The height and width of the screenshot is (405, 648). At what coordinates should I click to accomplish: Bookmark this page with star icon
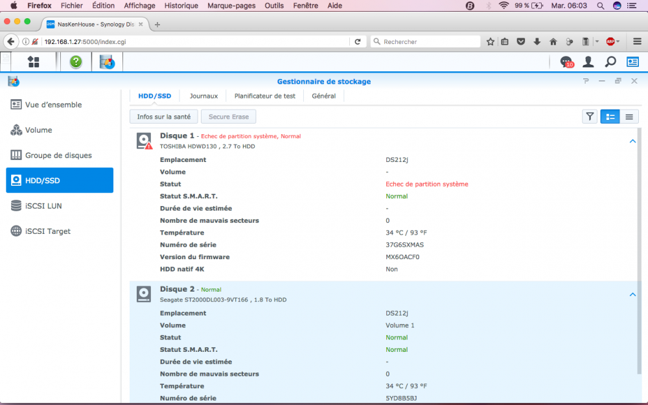[x=490, y=41]
